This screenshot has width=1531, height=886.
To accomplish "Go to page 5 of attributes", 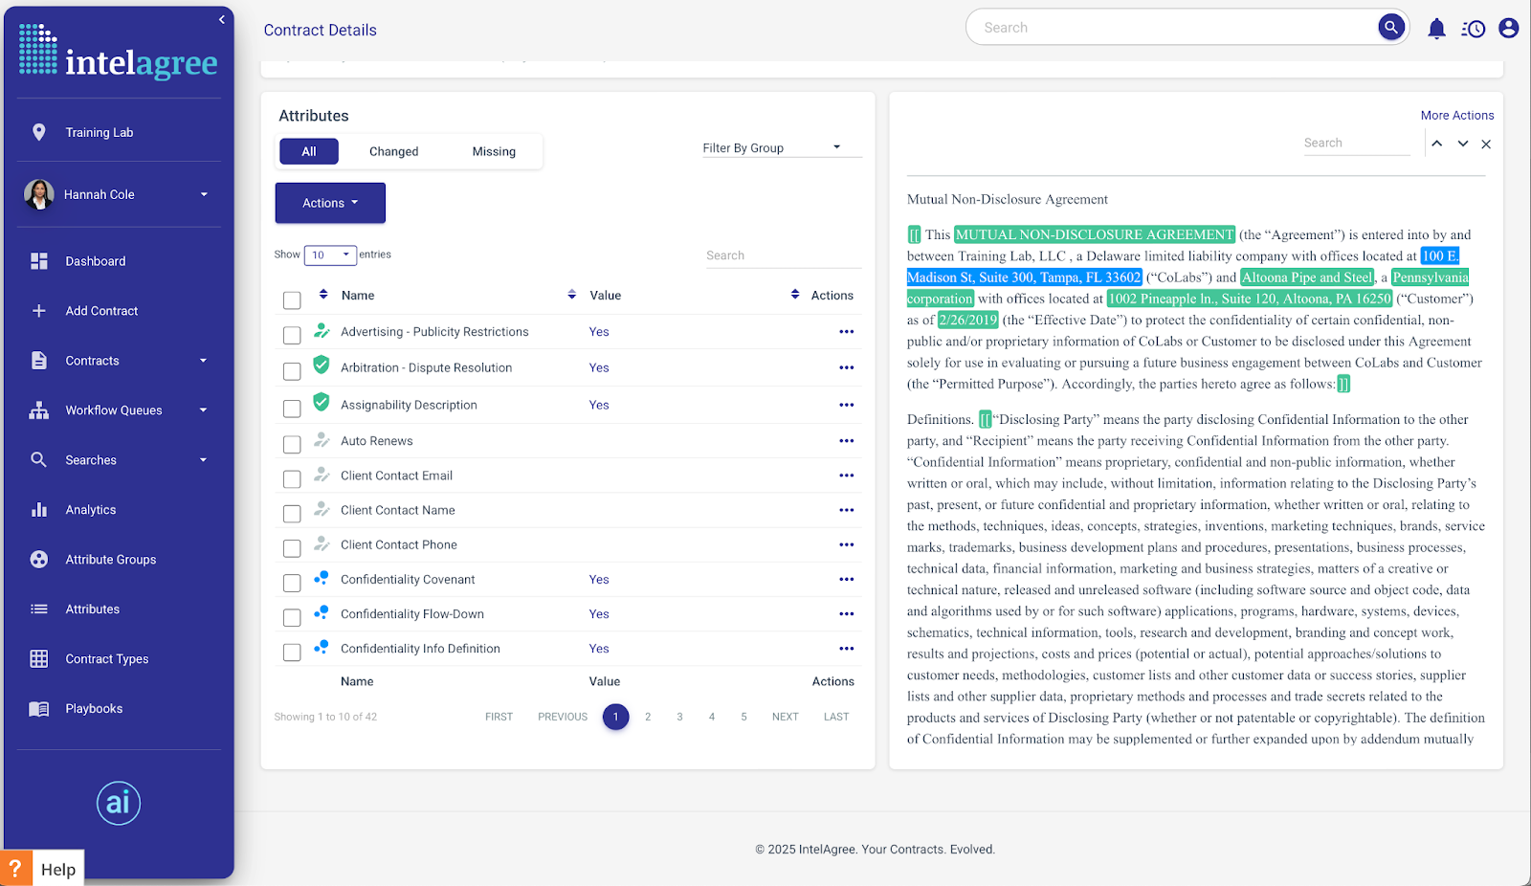I will [743, 717].
